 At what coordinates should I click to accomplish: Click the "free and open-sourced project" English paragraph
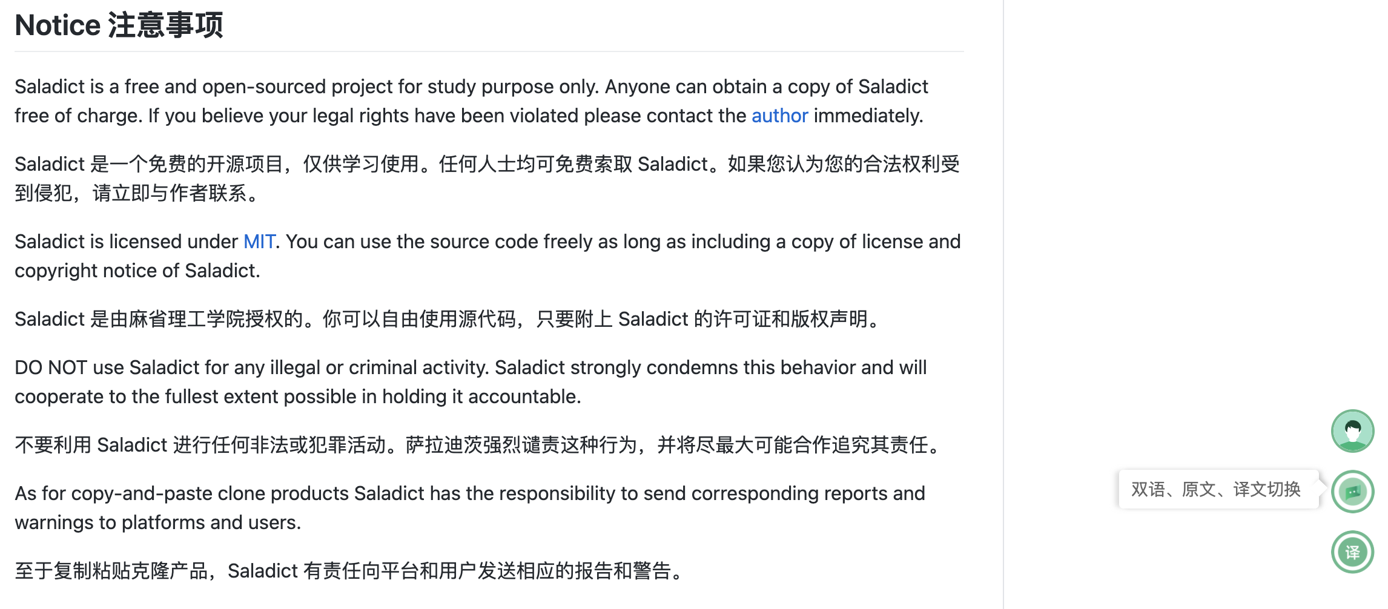[471, 101]
